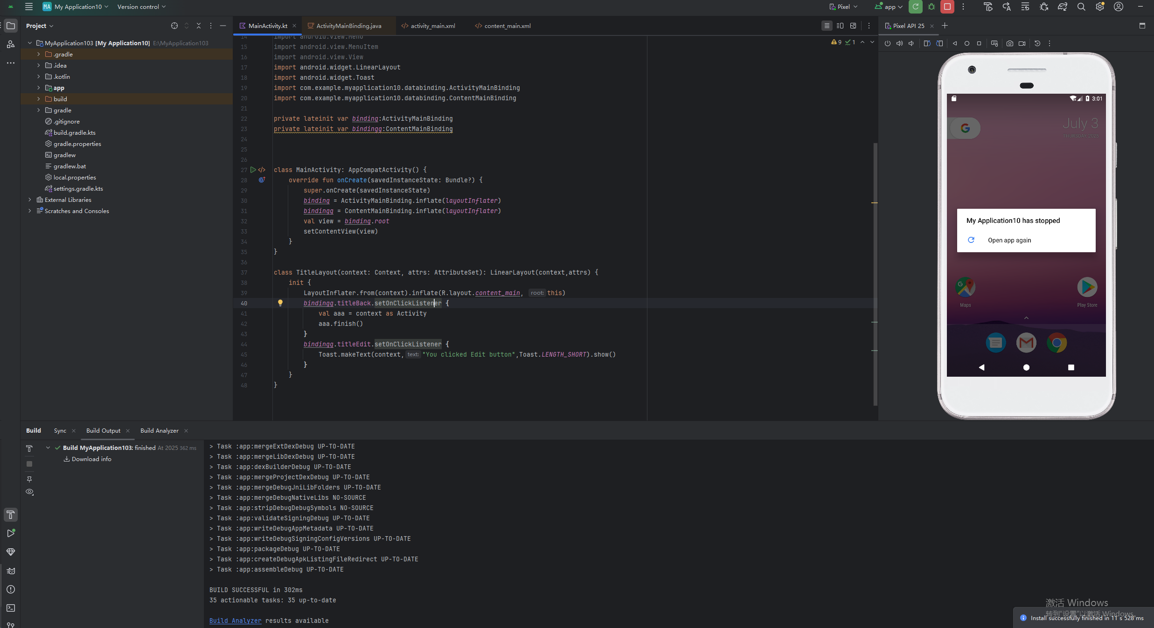Open the Logcat tool window
This screenshot has width=1154, height=628.
point(10,571)
